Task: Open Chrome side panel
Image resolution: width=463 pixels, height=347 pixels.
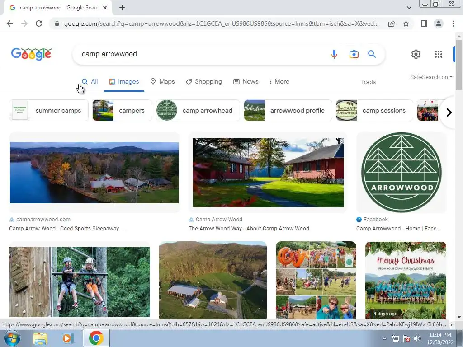Action: (x=424, y=23)
